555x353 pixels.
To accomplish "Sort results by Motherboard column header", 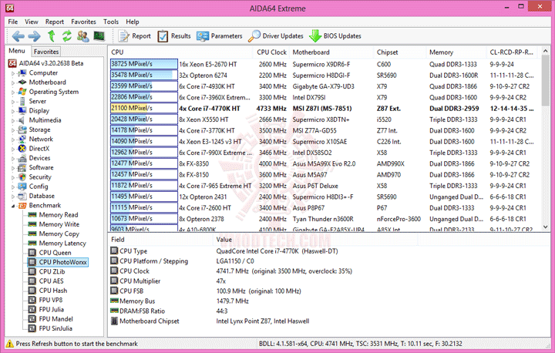I will coord(331,52).
